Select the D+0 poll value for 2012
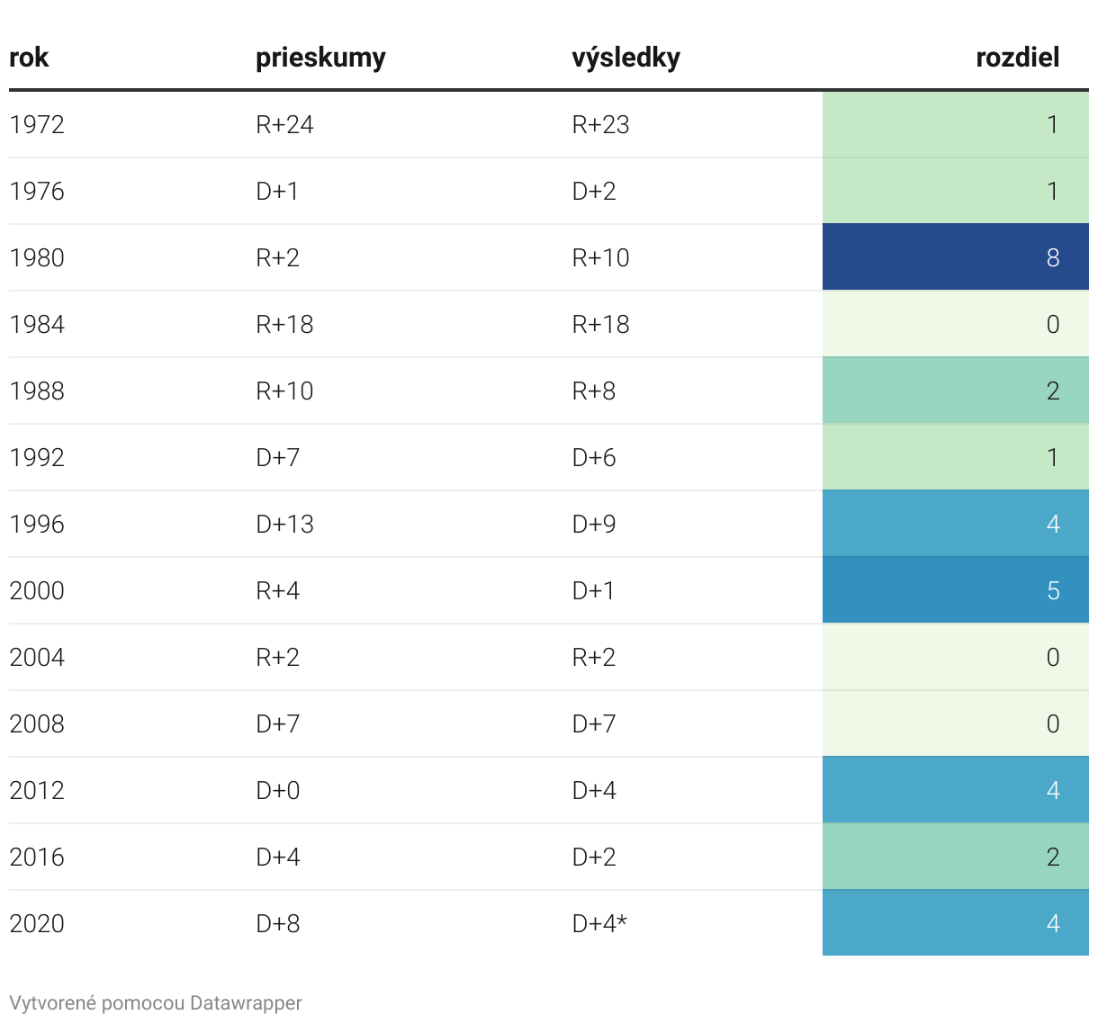The image size is (1098, 1024). [x=278, y=790]
